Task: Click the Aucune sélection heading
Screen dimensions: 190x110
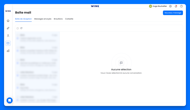Action: 121,69
